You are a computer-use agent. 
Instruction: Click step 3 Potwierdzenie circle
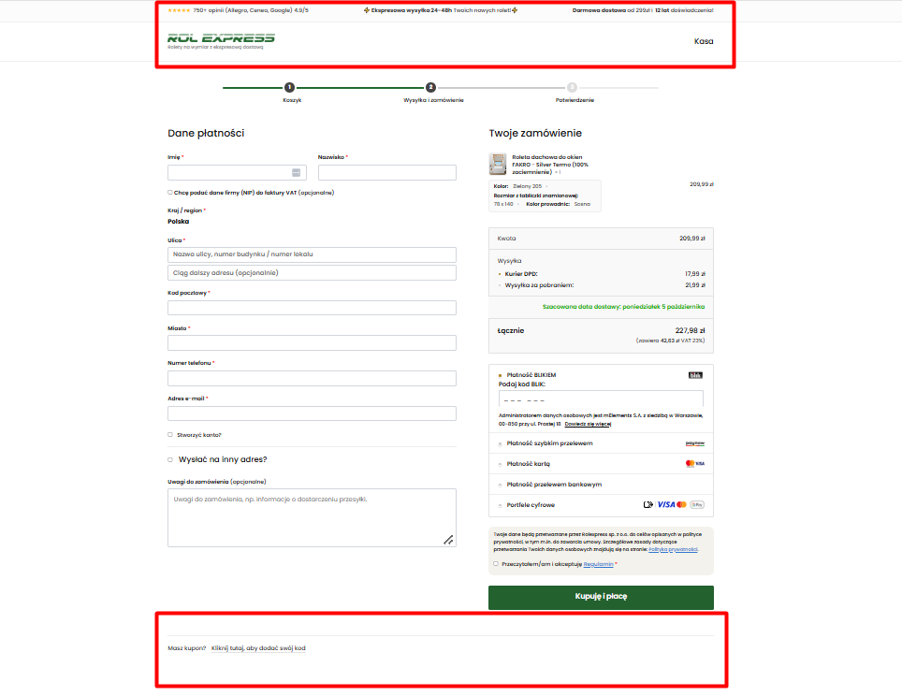pyautogui.click(x=572, y=87)
